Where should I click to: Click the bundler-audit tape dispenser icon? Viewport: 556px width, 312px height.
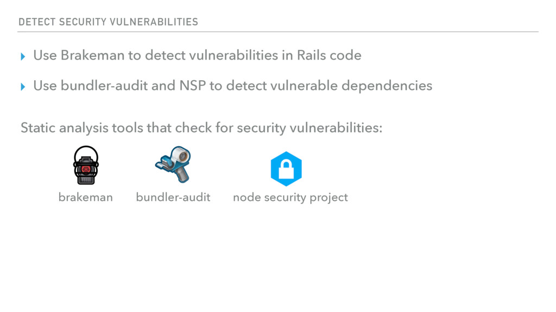pos(173,164)
